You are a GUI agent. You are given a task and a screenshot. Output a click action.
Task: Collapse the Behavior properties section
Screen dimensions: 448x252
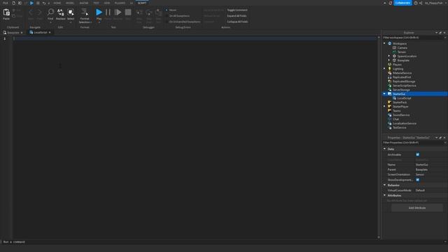[384, 185]
